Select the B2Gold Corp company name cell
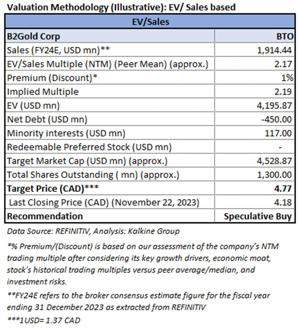 34,36
